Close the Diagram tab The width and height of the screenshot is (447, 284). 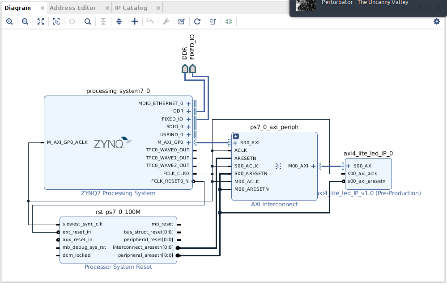[x=42, y=8]
